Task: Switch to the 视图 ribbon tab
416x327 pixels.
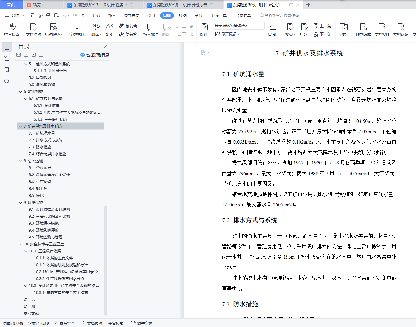Action: tap(183, 15)
